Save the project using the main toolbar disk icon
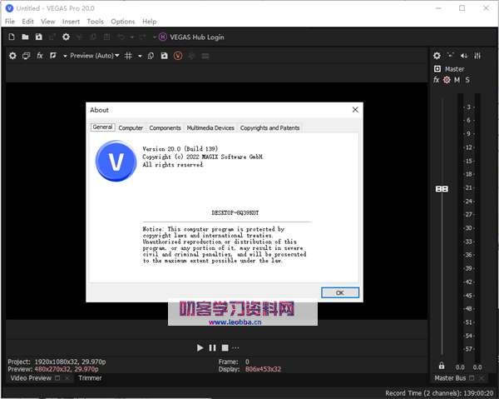499x399 pixels. pyautogui.click(x=38, y=37)
